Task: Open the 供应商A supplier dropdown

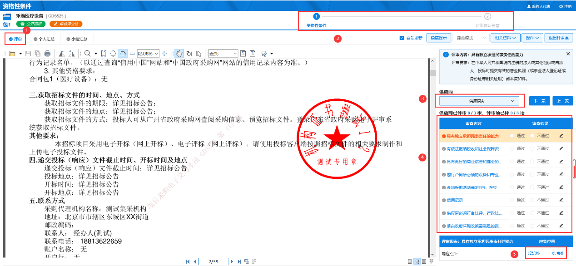Action: (x=479, y=101)
